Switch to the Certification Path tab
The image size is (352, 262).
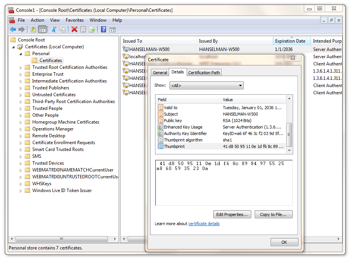(205, 72)
